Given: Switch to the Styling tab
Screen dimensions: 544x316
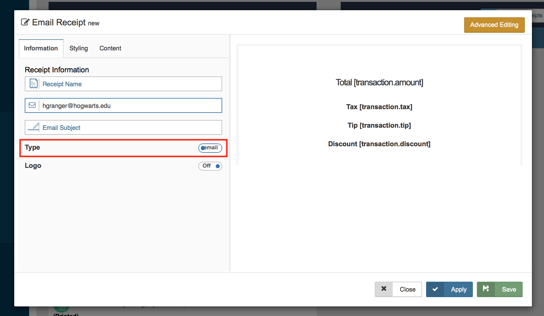Looking at the screenshot, I should click(79, 48).
